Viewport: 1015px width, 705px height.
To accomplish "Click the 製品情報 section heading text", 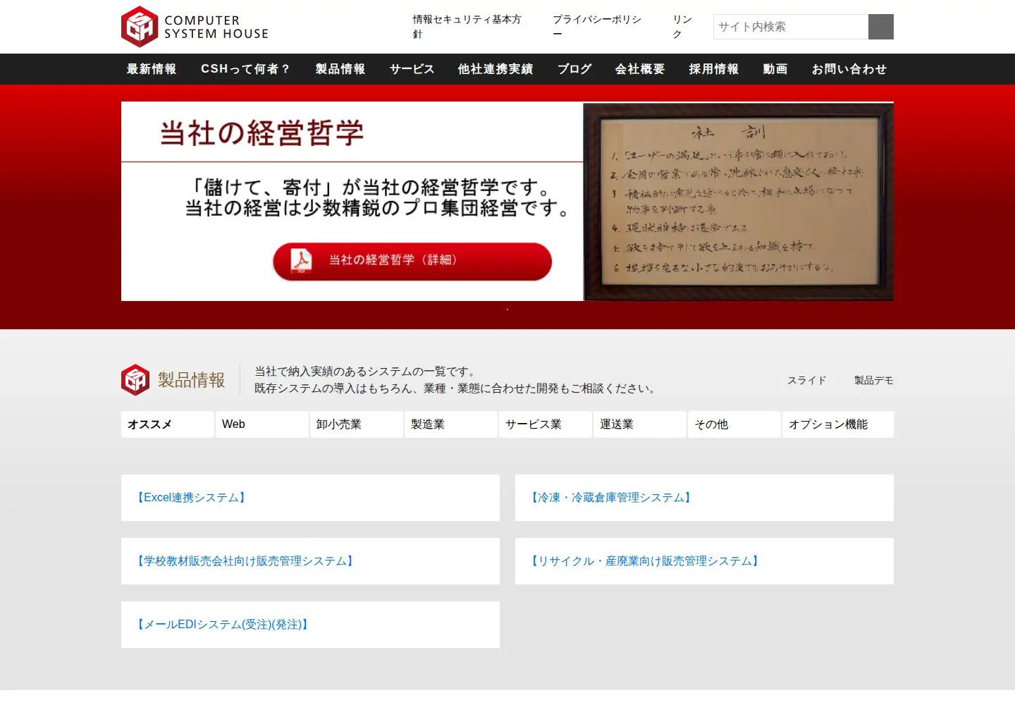I will coord(191,380).
